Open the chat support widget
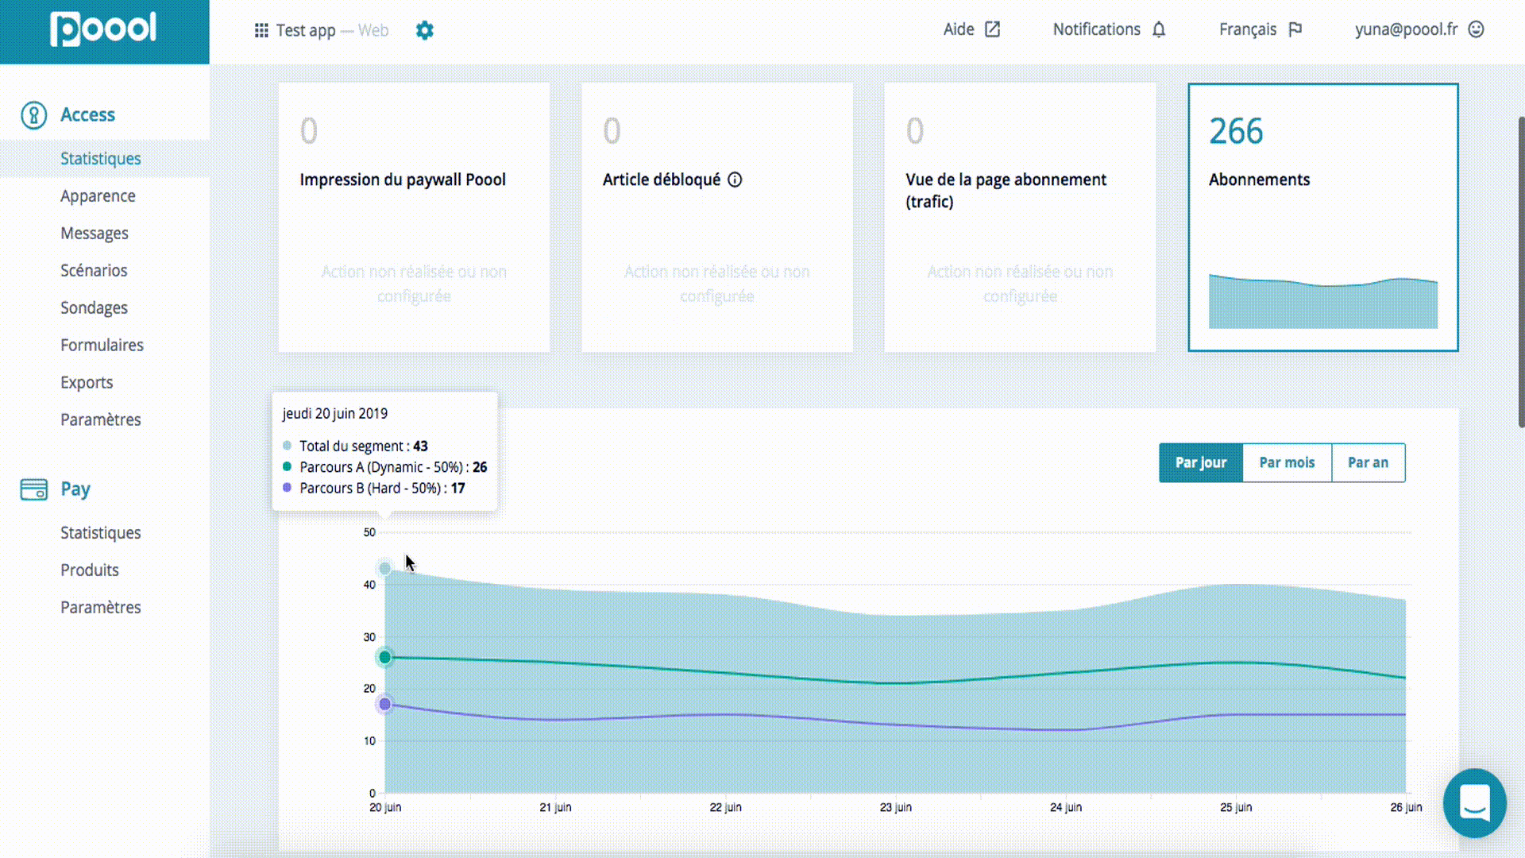Viewport: 1525px width, 858px height. point(1474,802)
